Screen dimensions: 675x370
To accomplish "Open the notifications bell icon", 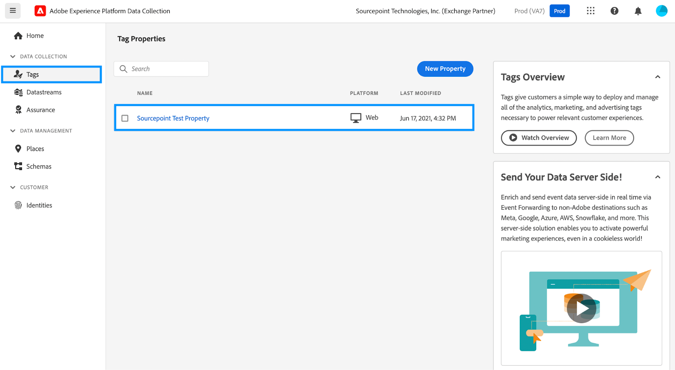I will click(638, 11).
